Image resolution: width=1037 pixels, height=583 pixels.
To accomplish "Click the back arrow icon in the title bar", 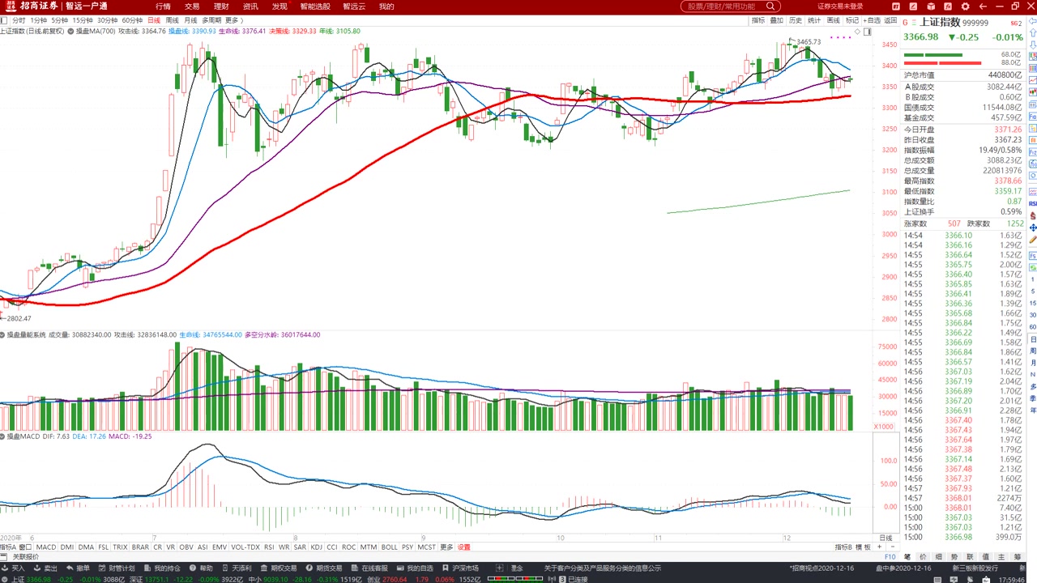I will click(x=983, y=6).
